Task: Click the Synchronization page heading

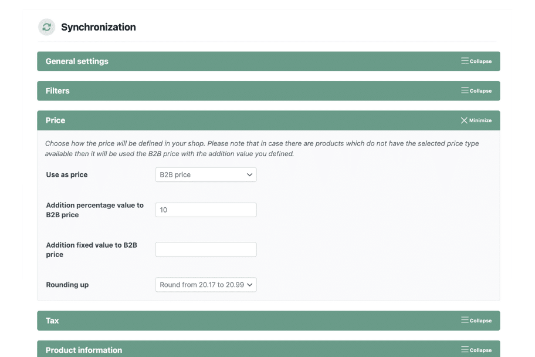Action: (x=99, y=27)
